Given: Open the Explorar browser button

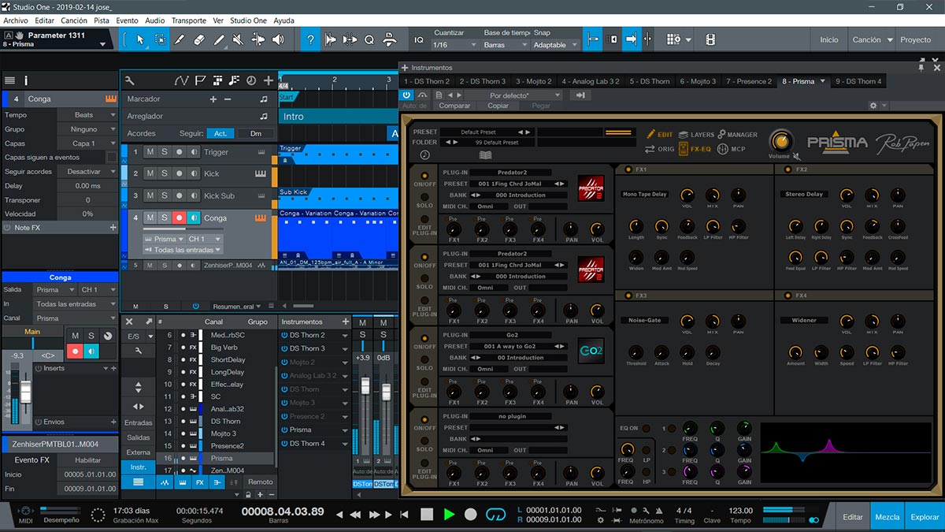Looking at the screenshot, I should (x=925, y=517).
